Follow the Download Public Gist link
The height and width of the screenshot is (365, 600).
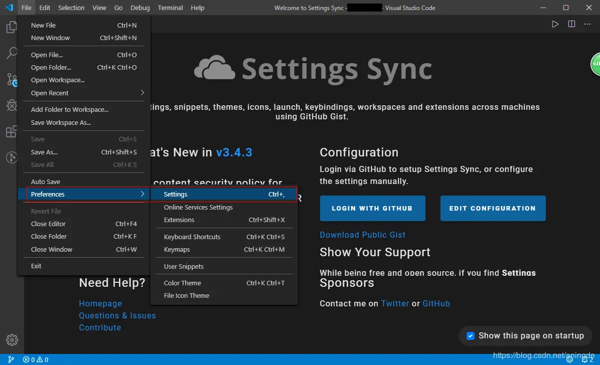tap(362, 235)
